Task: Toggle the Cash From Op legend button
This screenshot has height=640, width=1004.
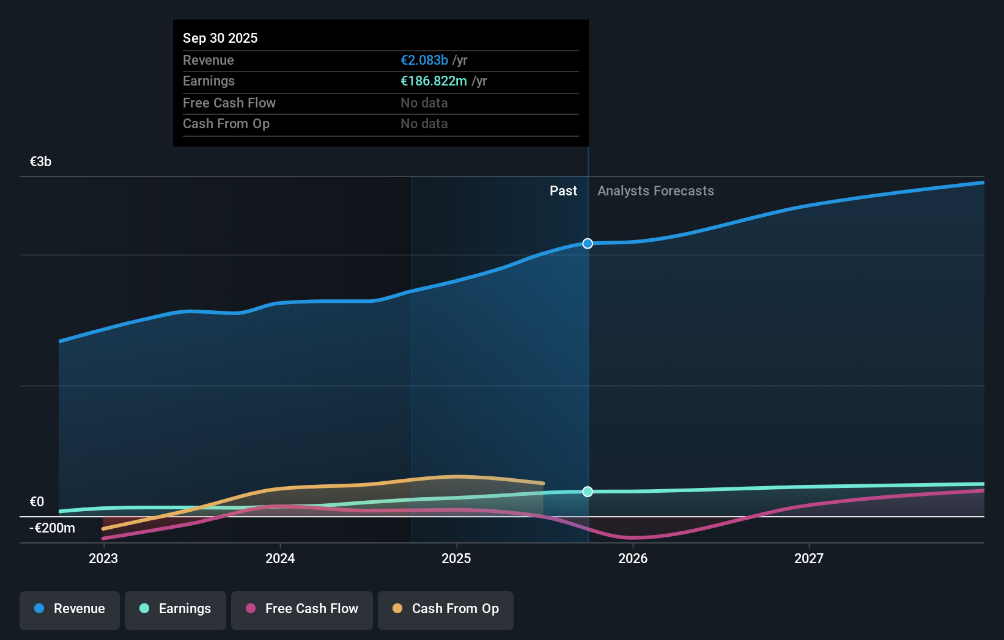Action: (446, 610)
